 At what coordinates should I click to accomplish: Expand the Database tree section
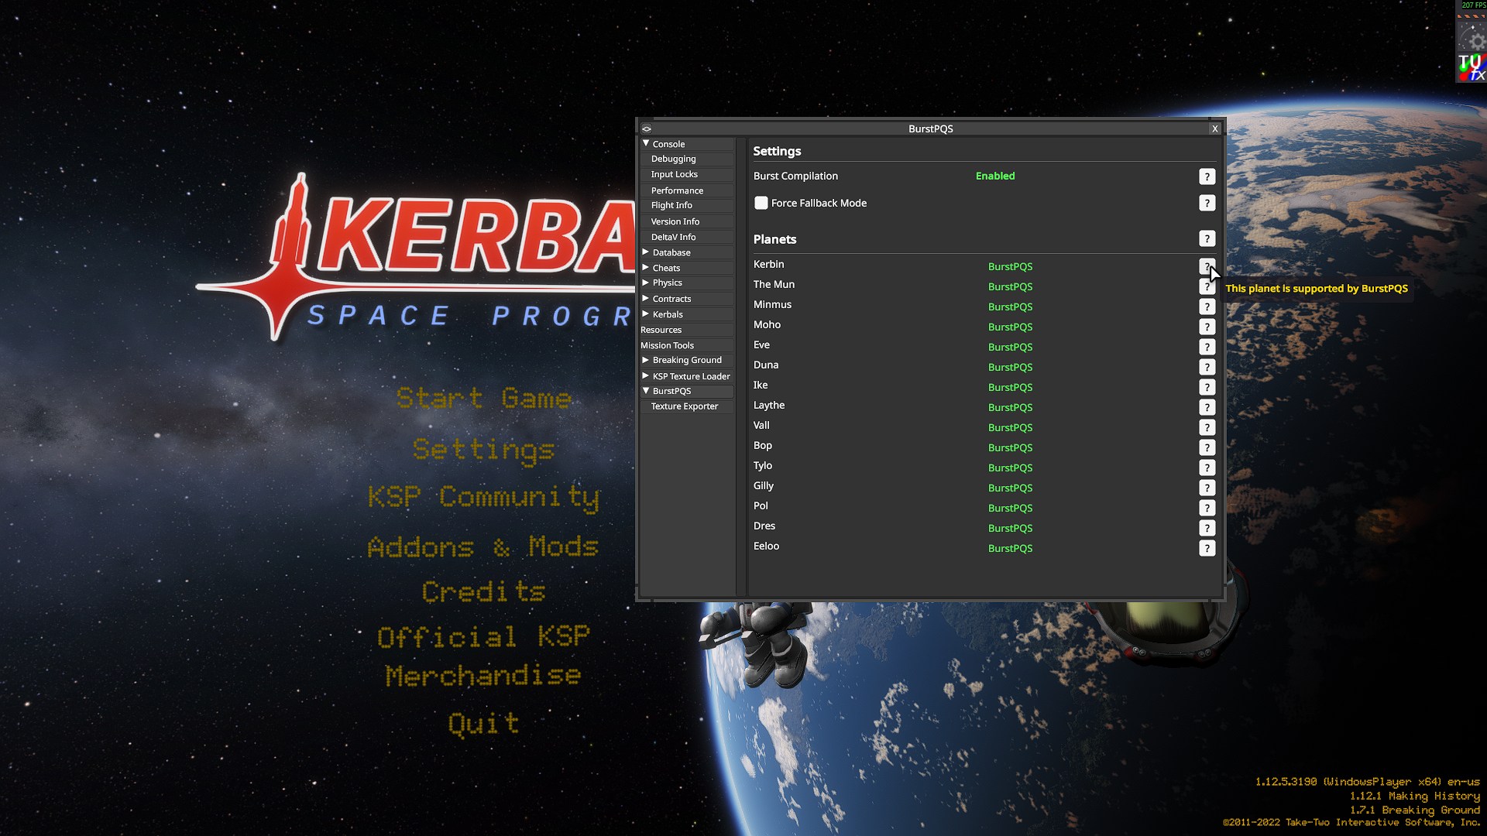click(x=646, y=252)
